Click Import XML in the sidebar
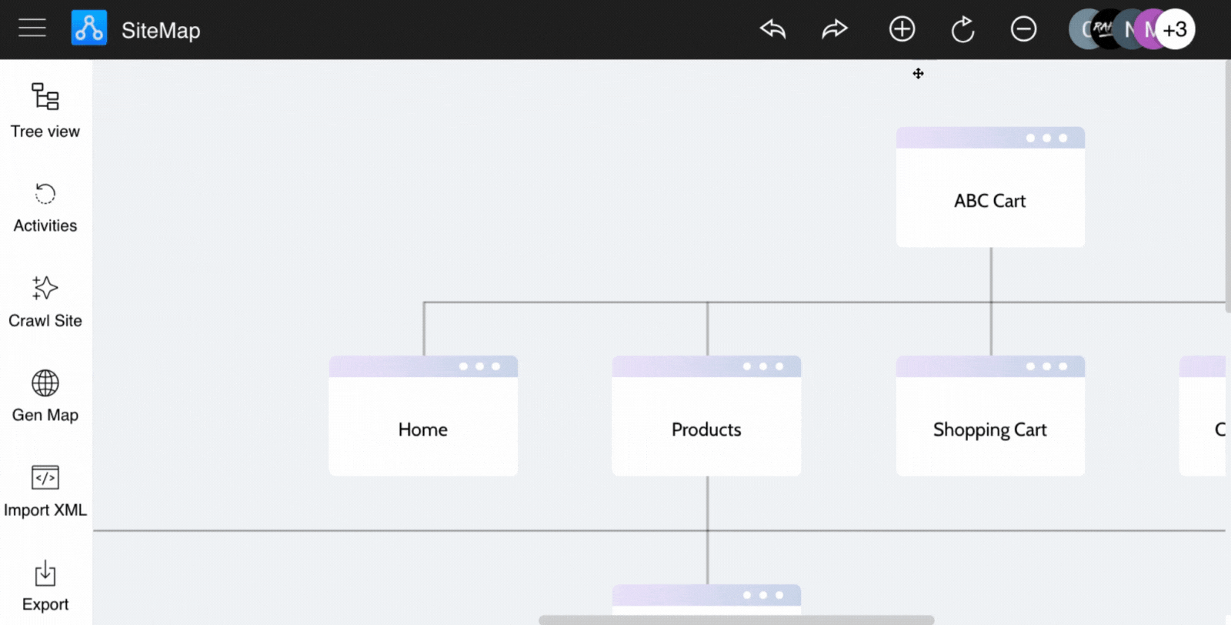 pyautogui.click(x=45, y=491)
